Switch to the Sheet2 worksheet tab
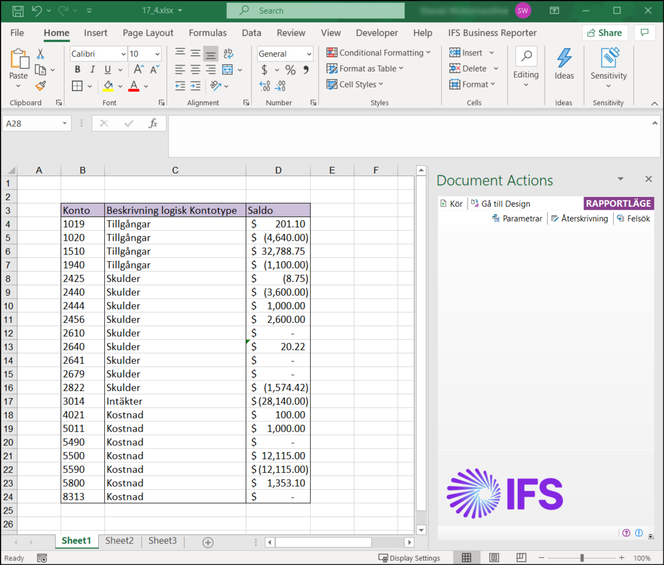664x565 pixels. (x=119, y=541)
